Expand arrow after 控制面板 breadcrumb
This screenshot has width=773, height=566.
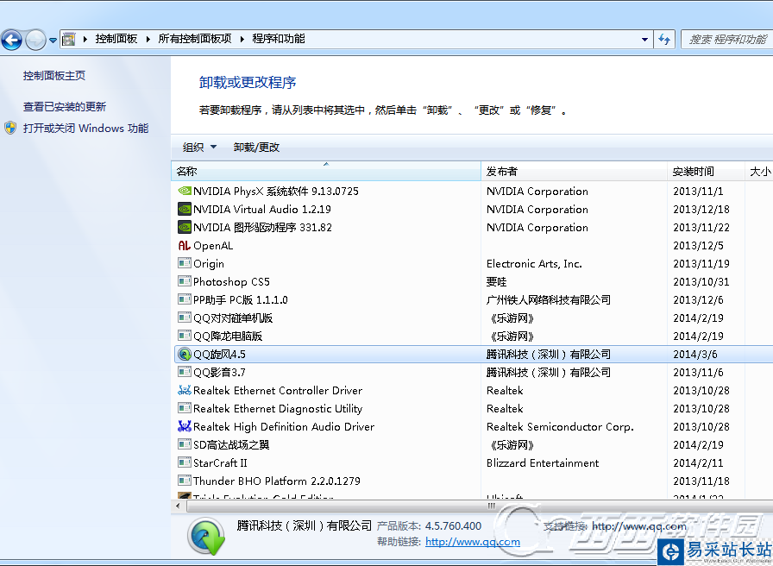[148, 39]
